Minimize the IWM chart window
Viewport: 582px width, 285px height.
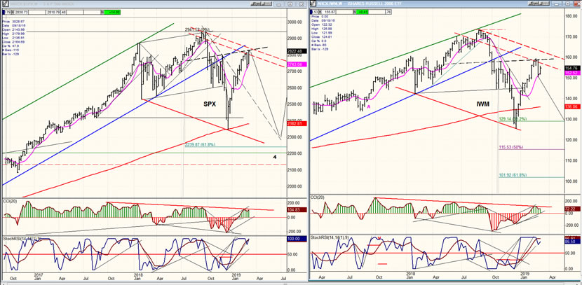tap(556, 4)
